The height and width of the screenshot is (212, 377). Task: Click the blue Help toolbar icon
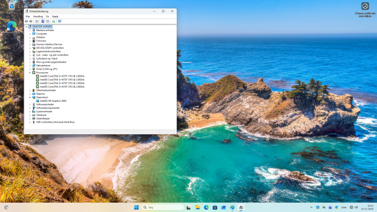pos(42,21)
